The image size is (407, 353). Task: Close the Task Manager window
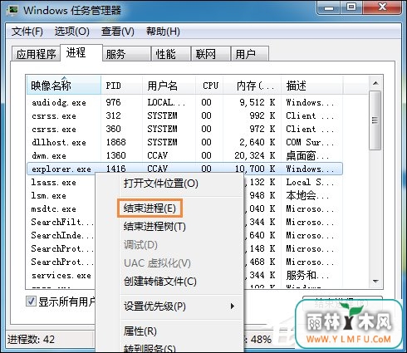pos(382,7)
